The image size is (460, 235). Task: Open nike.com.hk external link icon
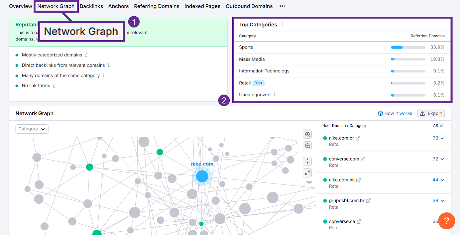(359, 180)
